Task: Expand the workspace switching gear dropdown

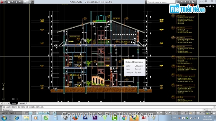Action: click(x=199, y=113)
